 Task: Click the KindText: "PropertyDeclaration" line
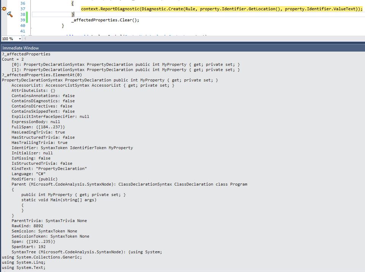(x=49, y=169)
